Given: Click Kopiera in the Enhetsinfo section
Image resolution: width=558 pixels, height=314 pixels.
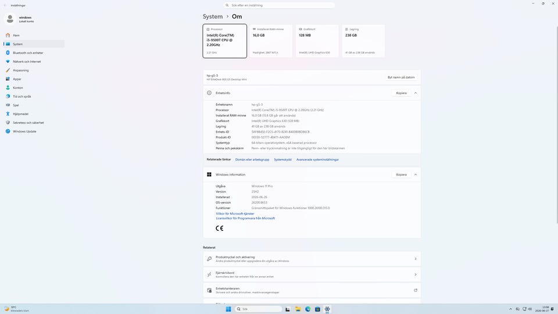Looking at the screenshot, I should [x=401, y=93].
